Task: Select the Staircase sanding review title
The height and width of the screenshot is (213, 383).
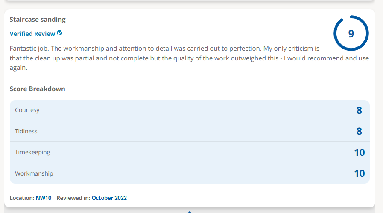Action: [38, 20]
